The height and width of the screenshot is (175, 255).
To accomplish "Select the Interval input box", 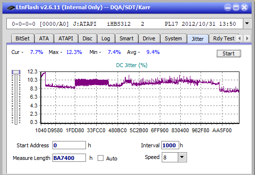I will (x=170, y=145).
